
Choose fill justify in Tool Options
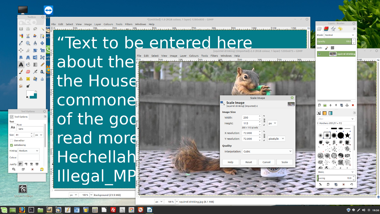37,164
